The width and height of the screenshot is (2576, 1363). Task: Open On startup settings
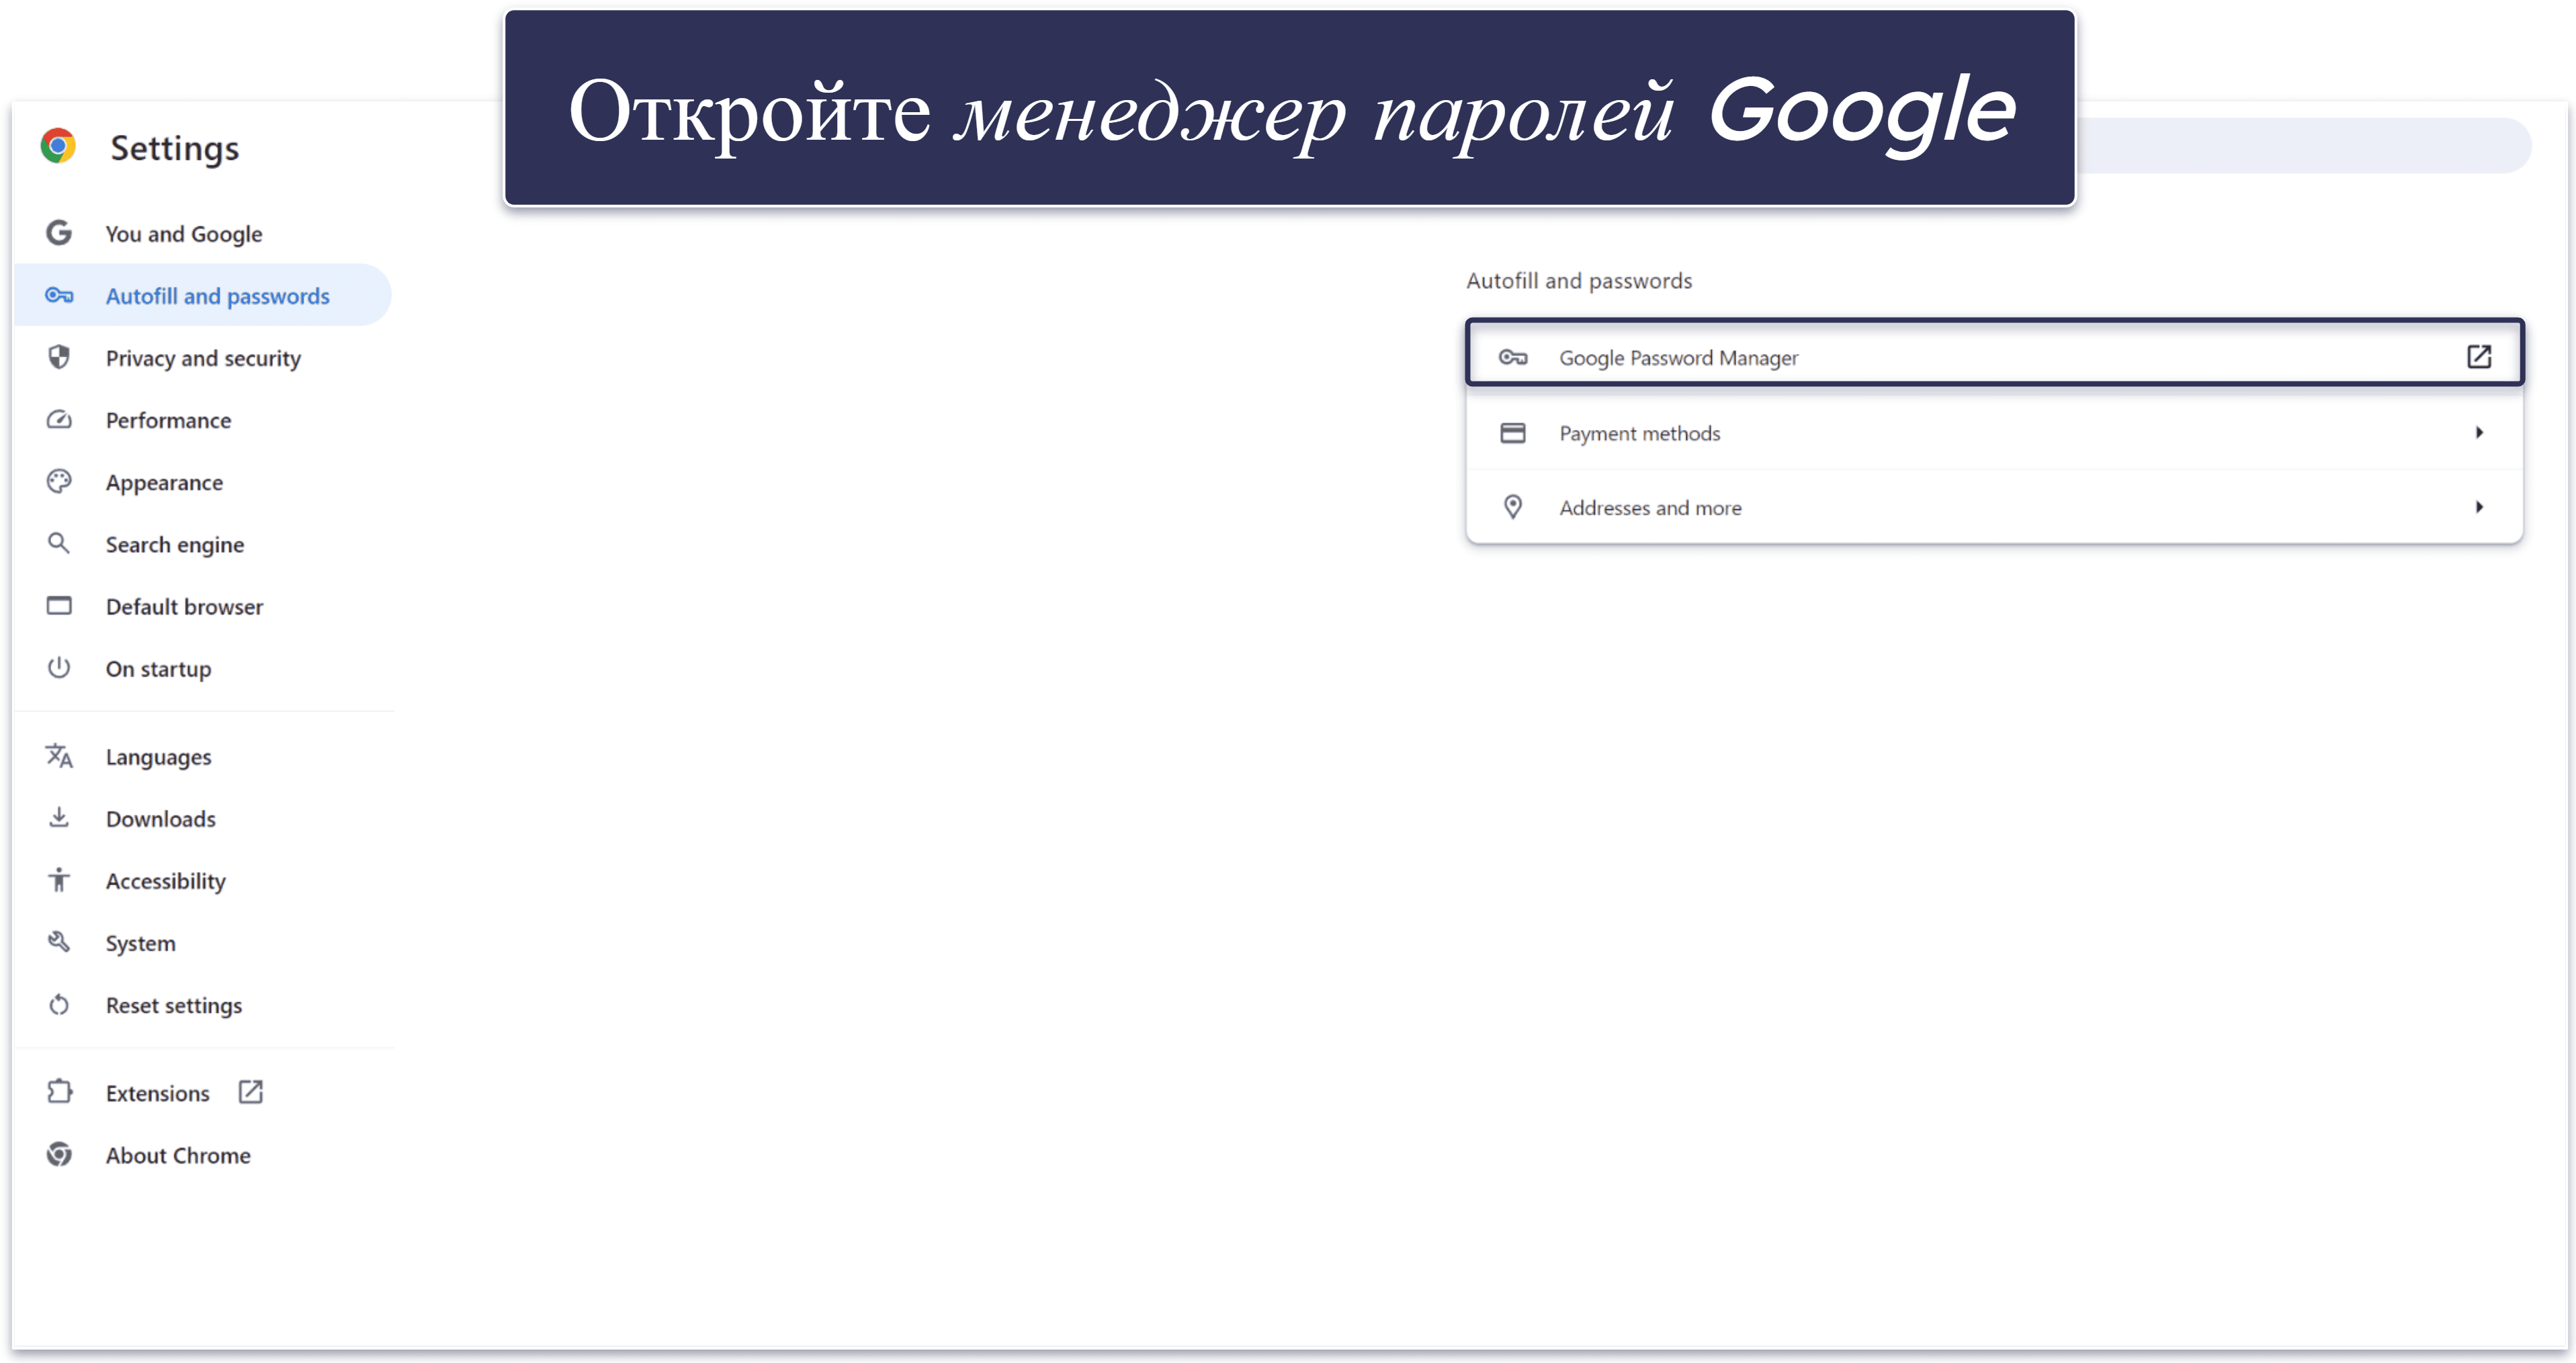coord(202,667)
